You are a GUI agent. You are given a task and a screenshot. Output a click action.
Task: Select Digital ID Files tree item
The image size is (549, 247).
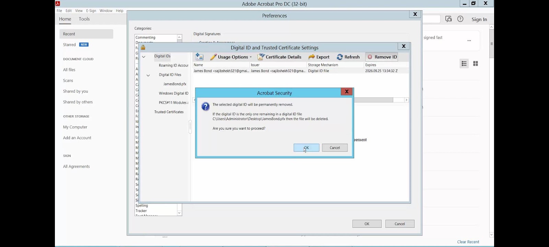[x=170, y=75]
